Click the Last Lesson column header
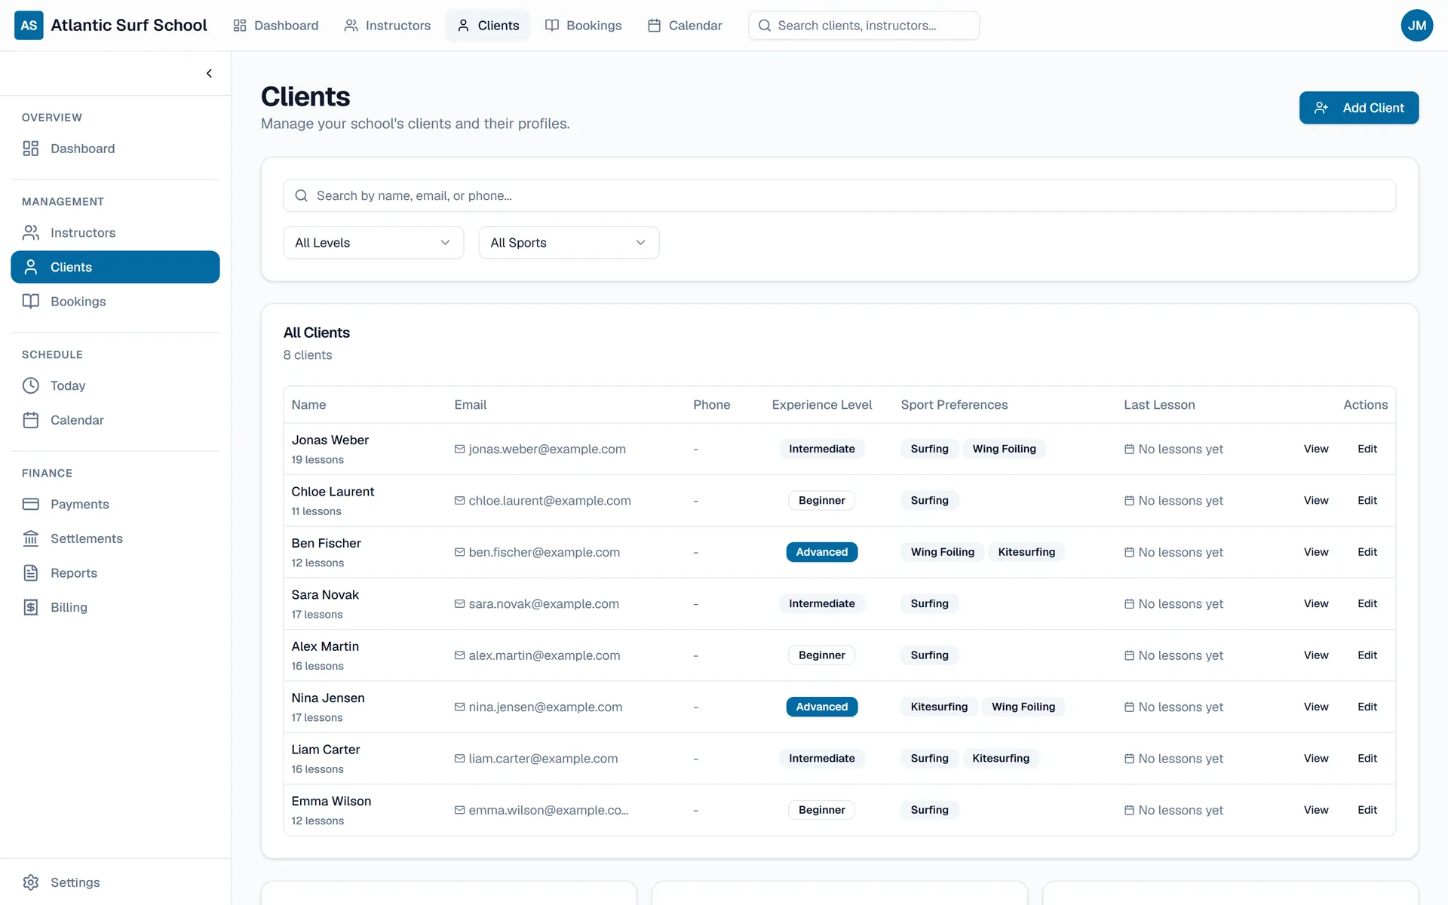1448x905 pixels. 1159,405
